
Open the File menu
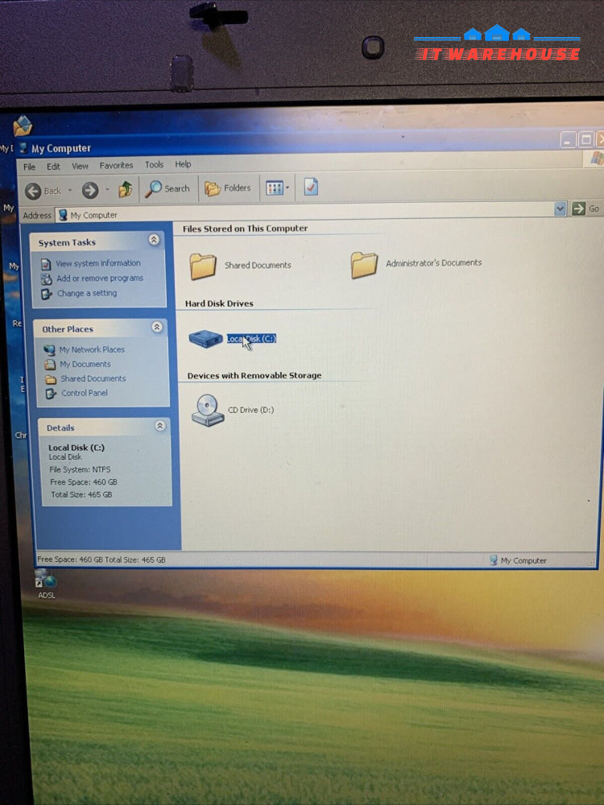(x=30, y=167)
